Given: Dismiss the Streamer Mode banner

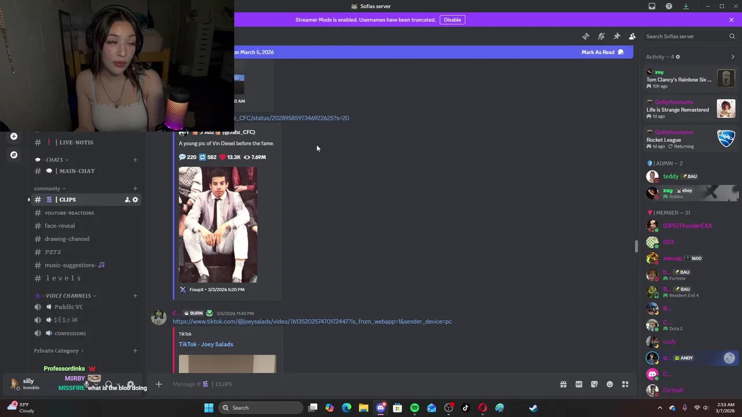Looking at the screenshot, I should point(732,20).
